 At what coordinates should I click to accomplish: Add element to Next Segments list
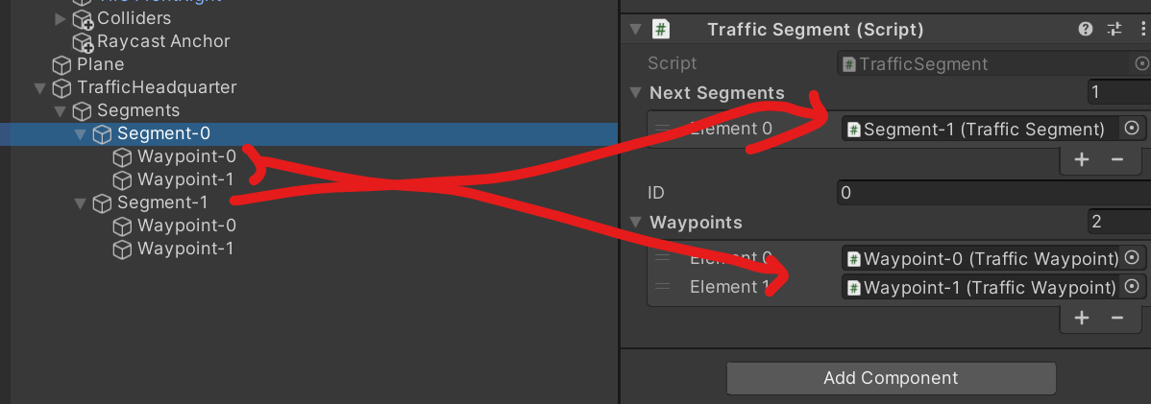[1081, 160]
